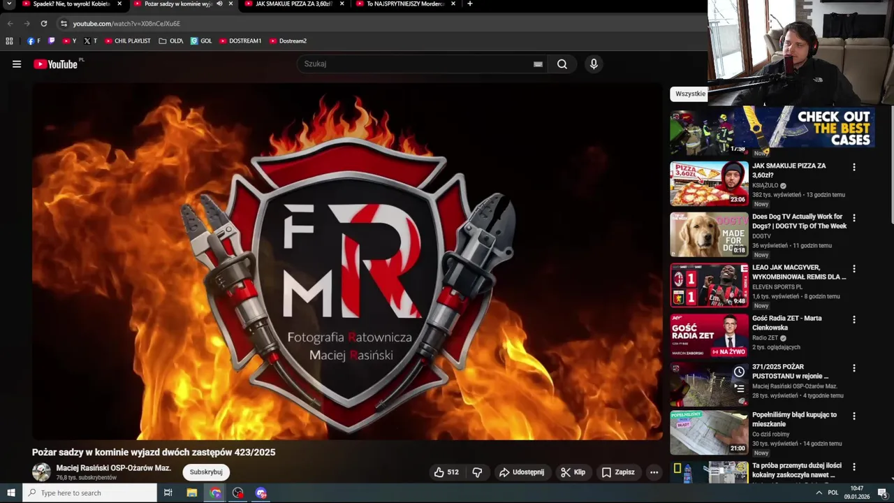Open options for 371/2025 POŻAR PUSTOSTANU video
Image resolution: width=894 pixels, height=503 pixels.
(x=853, y=368)
